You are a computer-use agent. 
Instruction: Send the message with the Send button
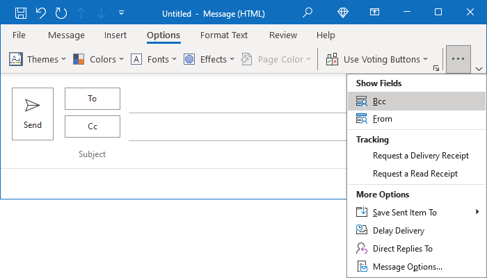click(33, 114)
